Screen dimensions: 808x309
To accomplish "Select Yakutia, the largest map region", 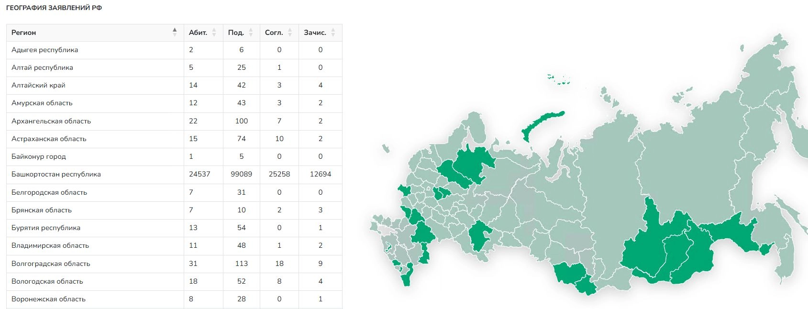I will tap(684, 163).
